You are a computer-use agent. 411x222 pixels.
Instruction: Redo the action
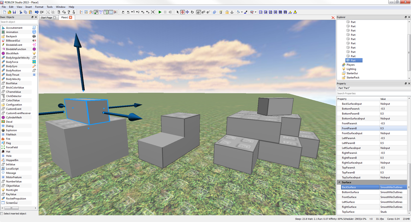pos(42,12)
